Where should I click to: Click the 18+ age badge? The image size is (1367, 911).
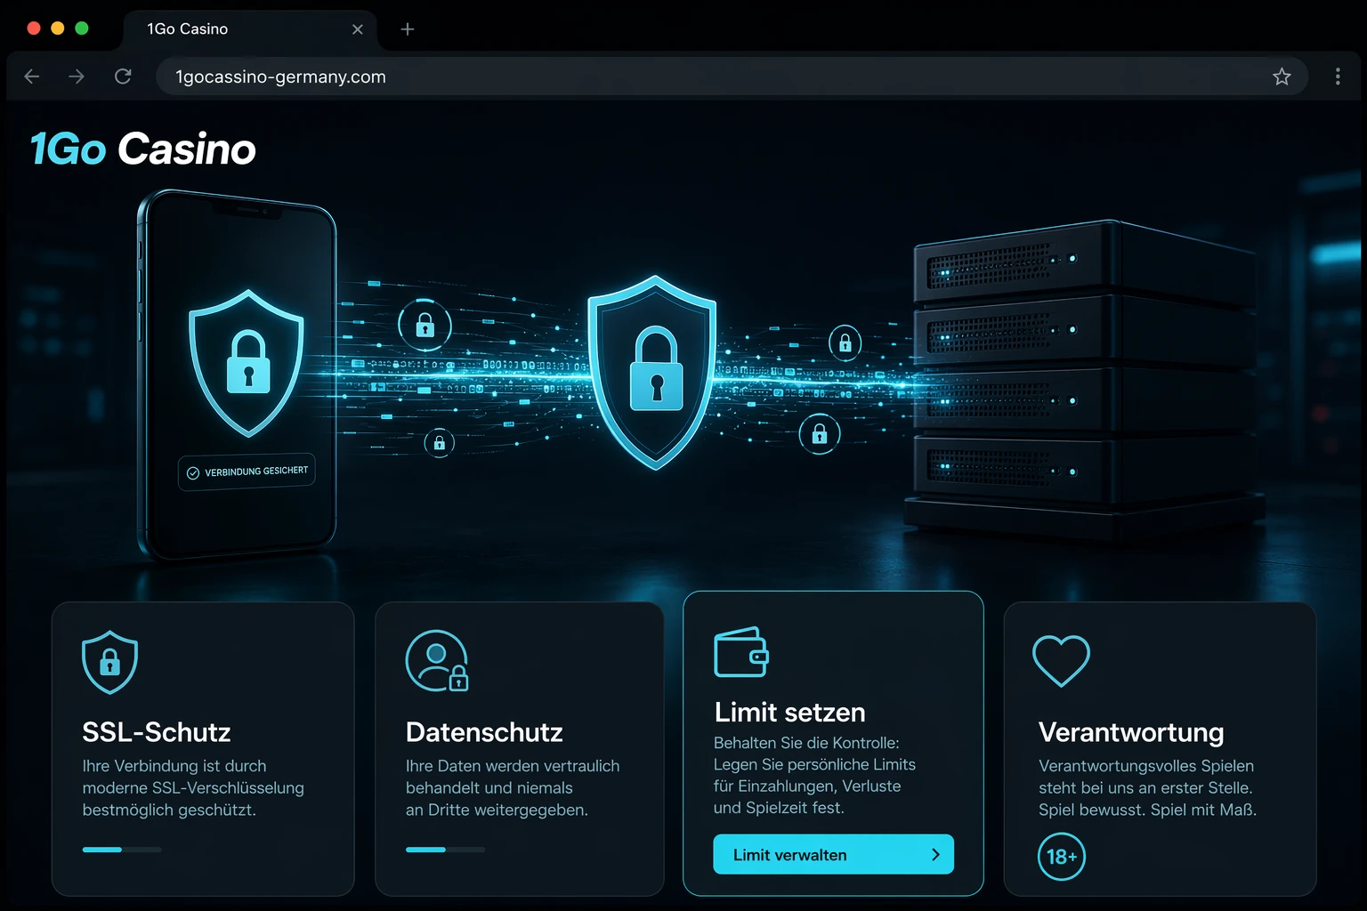pyautogui.click(x=1062, y=857)
